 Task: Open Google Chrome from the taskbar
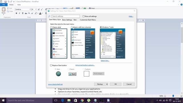[82, 100]
